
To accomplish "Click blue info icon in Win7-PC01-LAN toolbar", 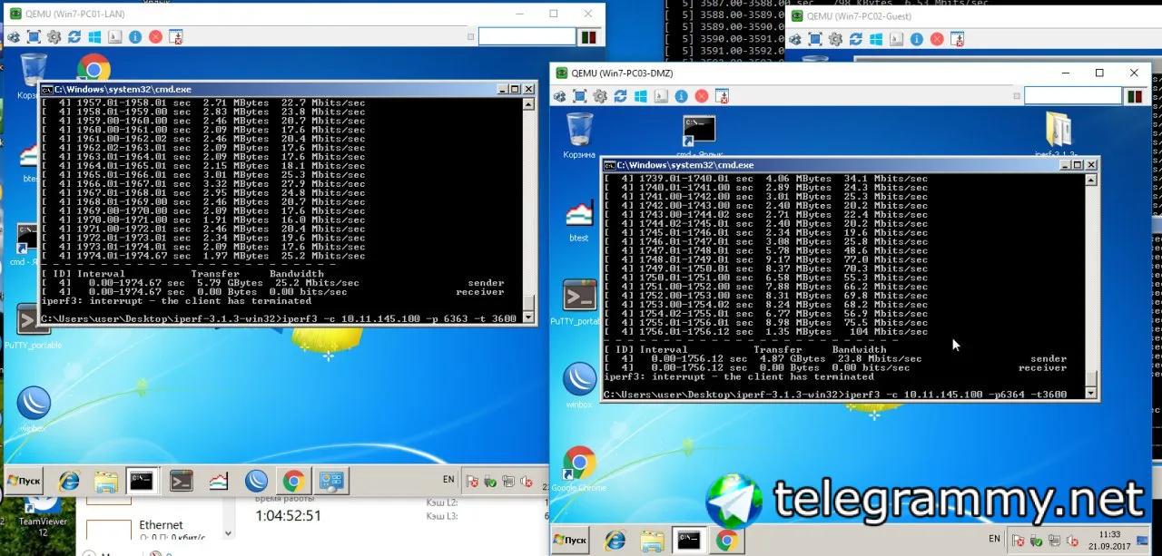I will 135,37.
